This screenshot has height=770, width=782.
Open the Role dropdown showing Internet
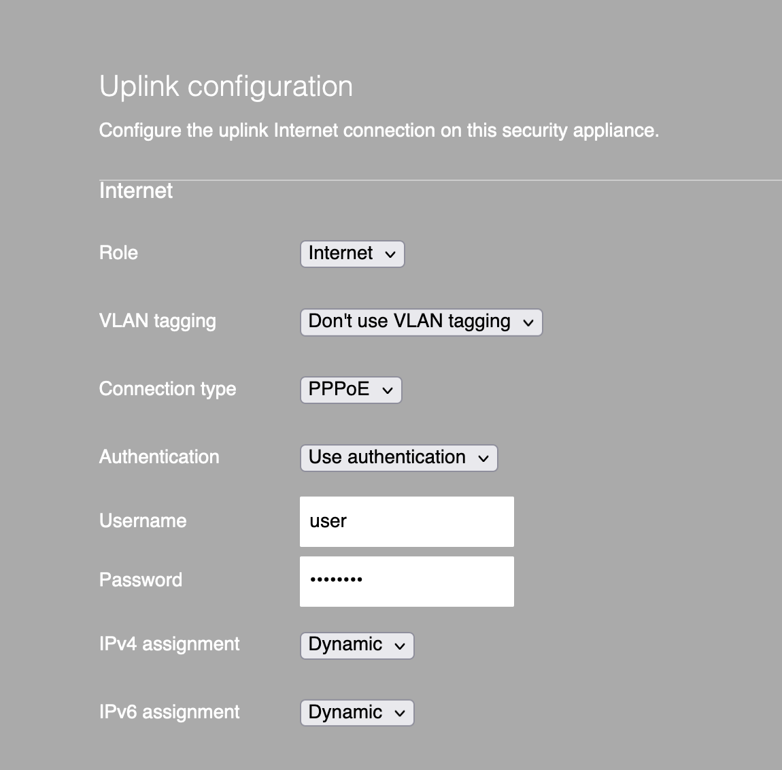point(352,254)
